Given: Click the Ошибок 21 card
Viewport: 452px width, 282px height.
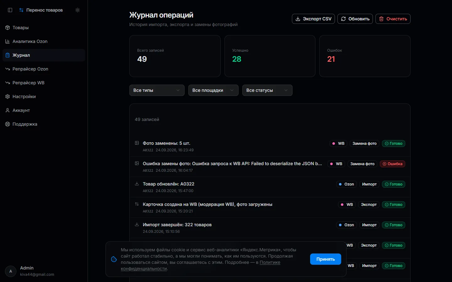Looking at the screenshot, I should pyautogui.click(x=365, y=56).
